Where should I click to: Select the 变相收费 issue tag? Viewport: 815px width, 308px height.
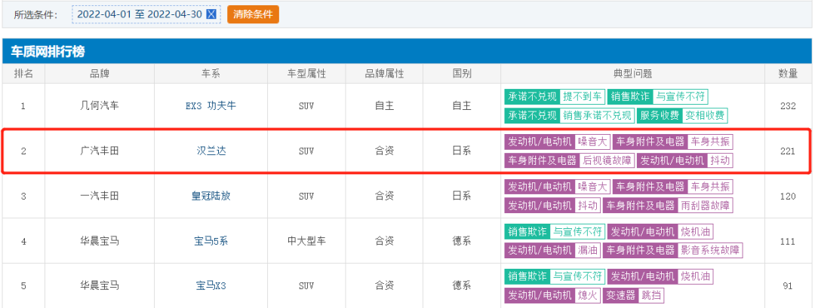pyautogui.click(x=705, y=116)
